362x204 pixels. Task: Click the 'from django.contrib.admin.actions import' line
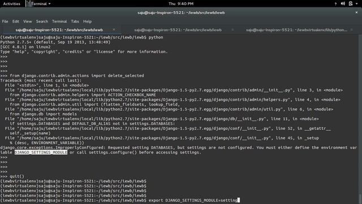[72, 75]
